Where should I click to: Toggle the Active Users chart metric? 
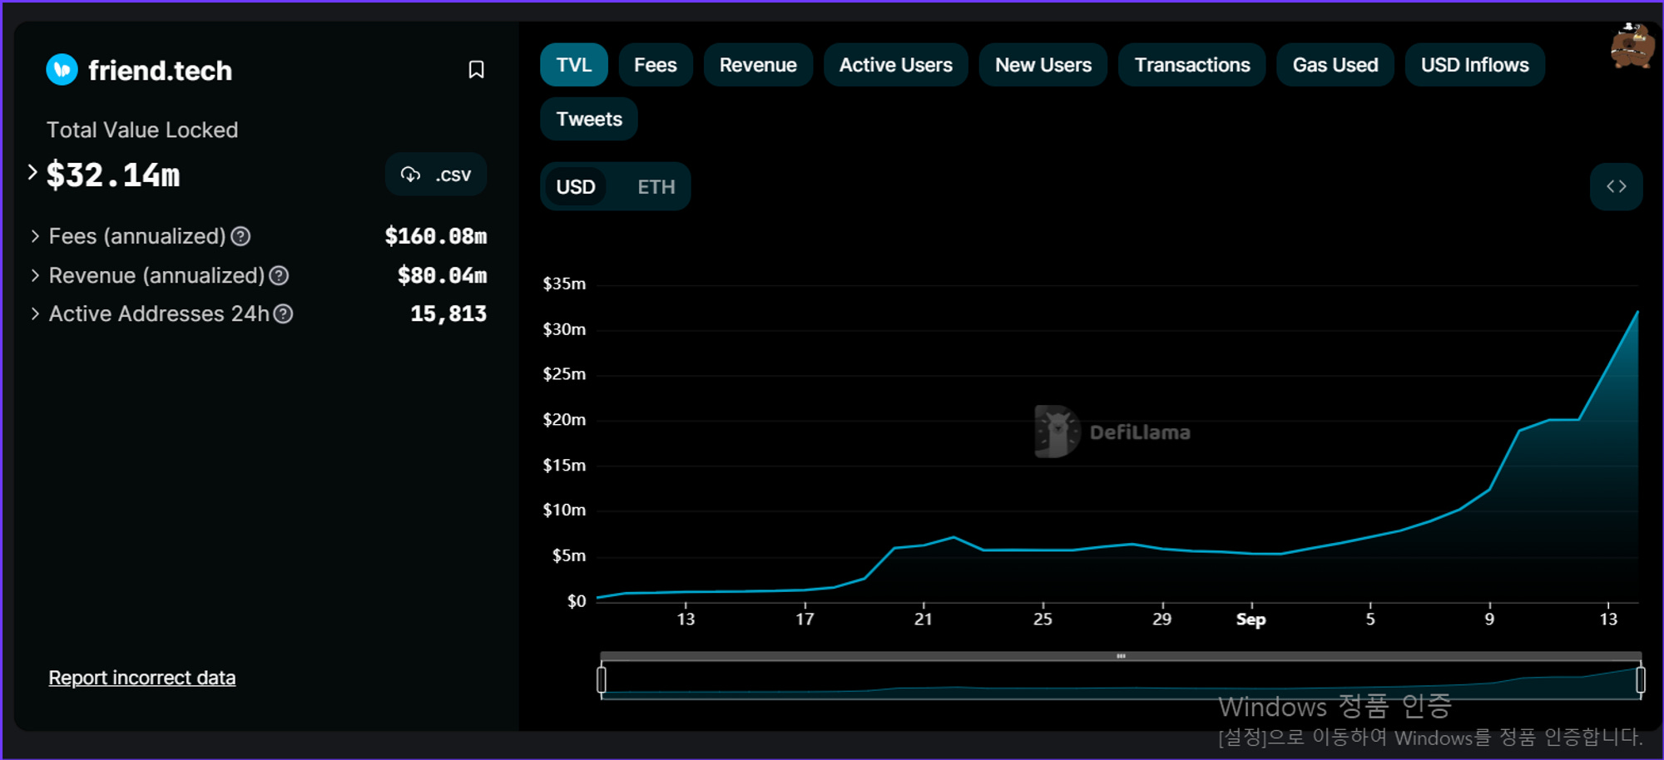tap(896, 65)
